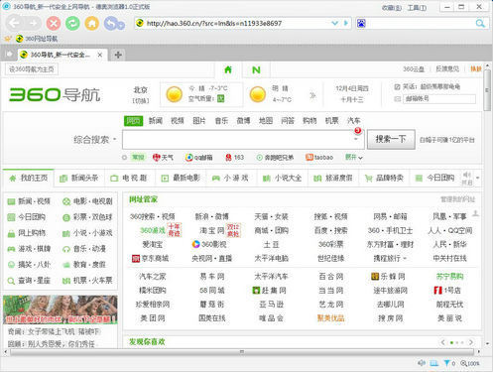
Task: Open the taobao quick link
Action: (319, 158)
